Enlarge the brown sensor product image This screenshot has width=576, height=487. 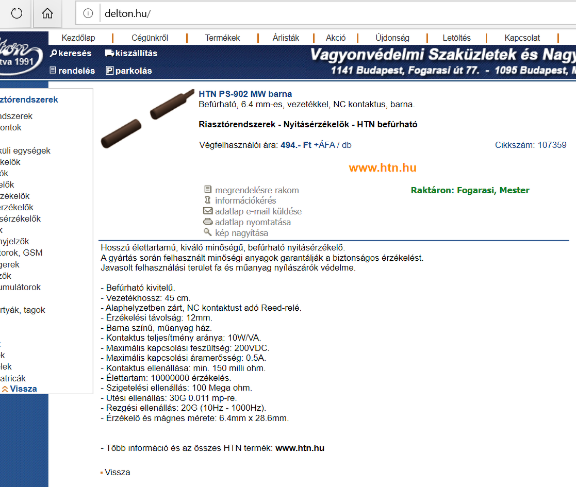[x=147, y=119]
